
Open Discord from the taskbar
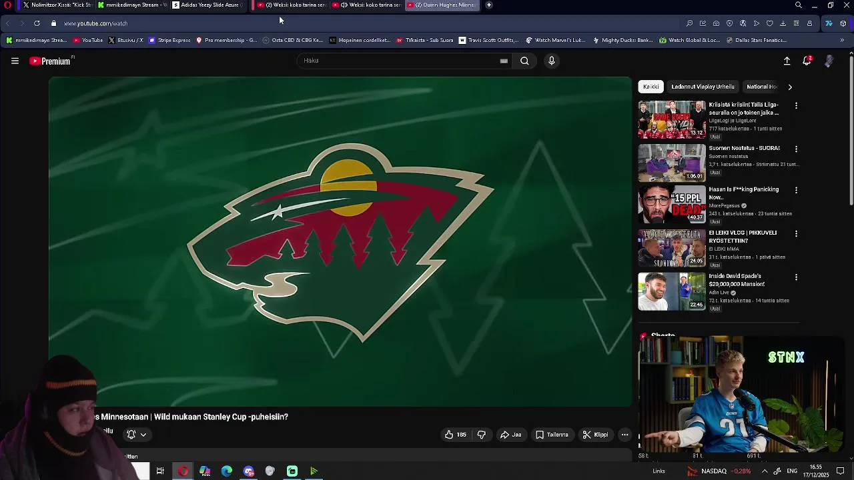(249, 471)
